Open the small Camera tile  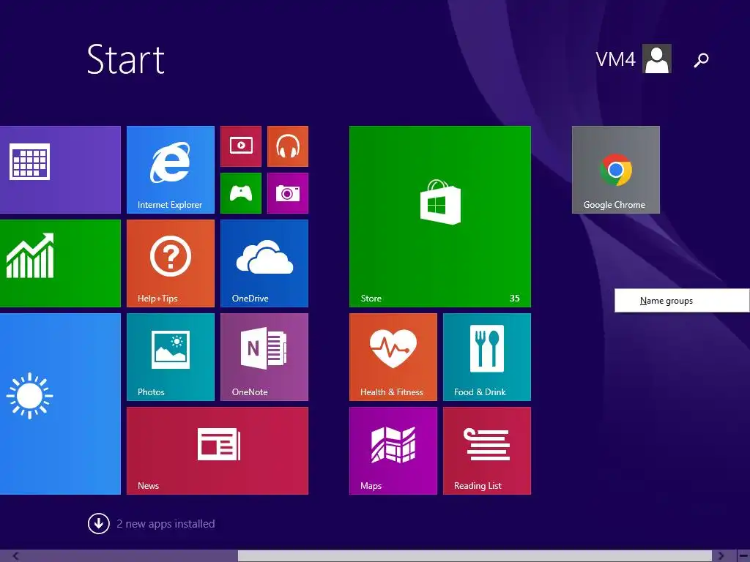tap(287, 193)
